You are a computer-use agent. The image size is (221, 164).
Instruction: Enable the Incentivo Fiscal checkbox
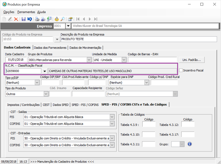click(x=181, y=70)
